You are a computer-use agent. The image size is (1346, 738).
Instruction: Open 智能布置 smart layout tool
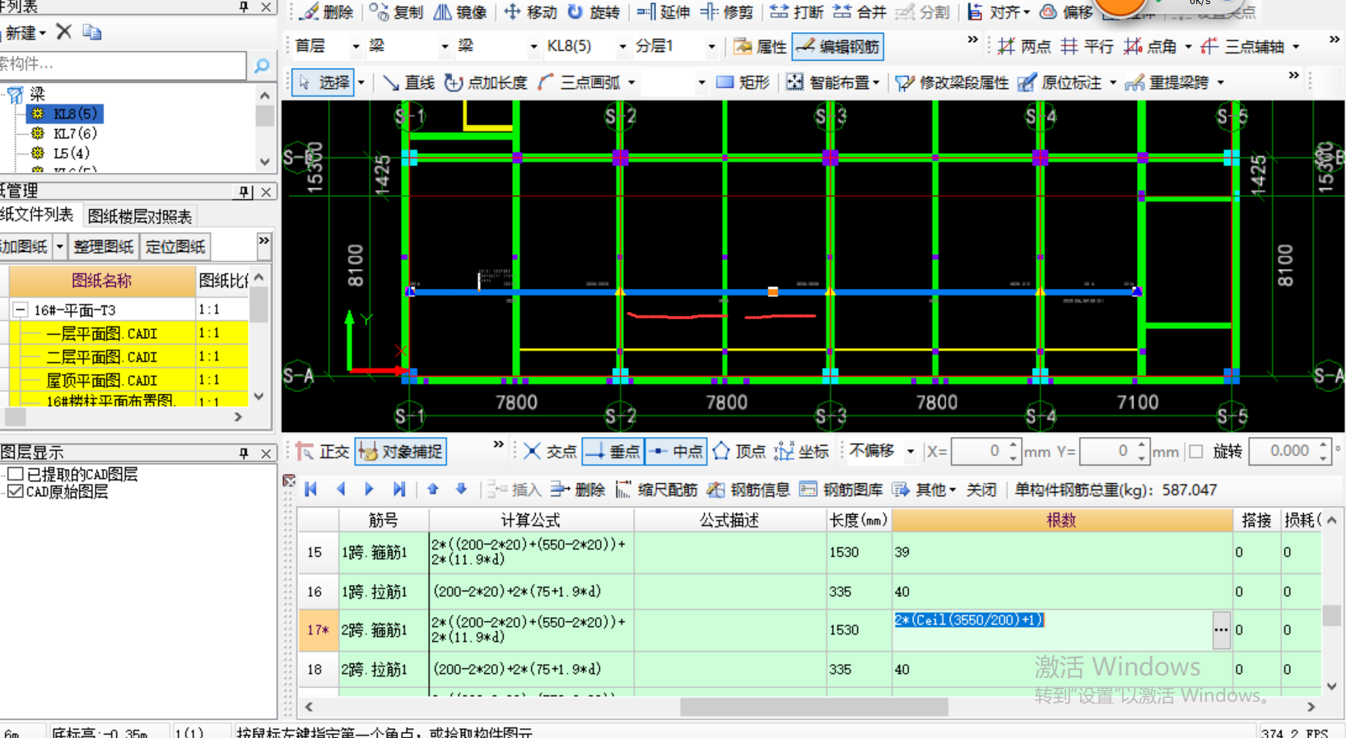(x=831, y=82)
